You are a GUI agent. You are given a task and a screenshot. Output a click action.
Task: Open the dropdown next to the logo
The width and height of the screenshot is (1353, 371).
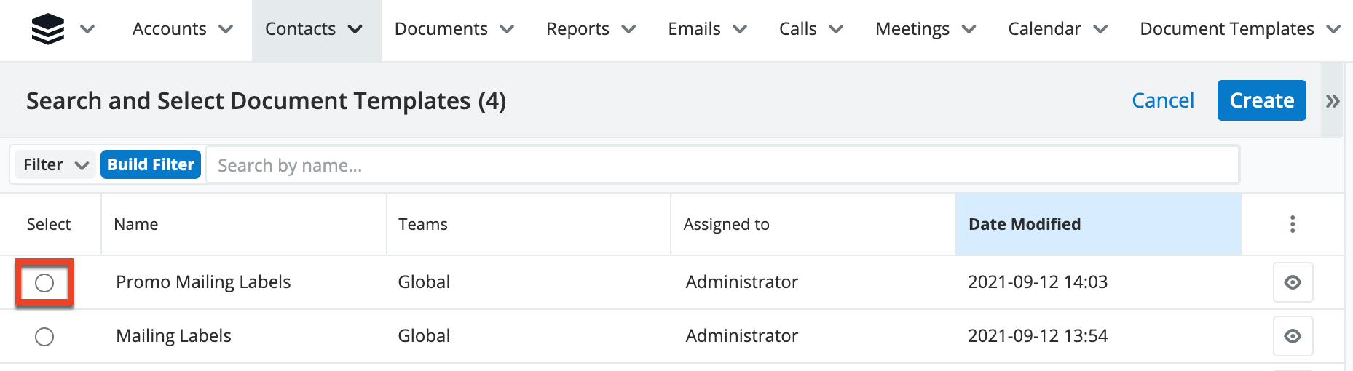87,29
